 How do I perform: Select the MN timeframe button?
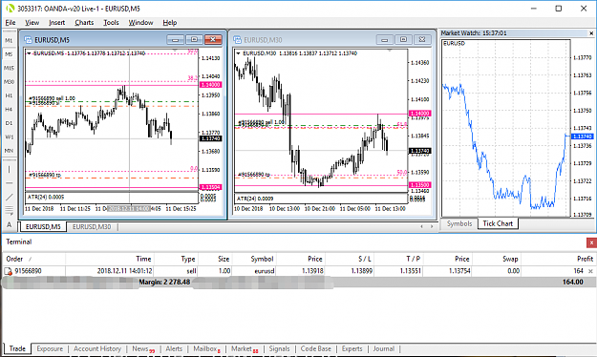click(x=9, y=150)
